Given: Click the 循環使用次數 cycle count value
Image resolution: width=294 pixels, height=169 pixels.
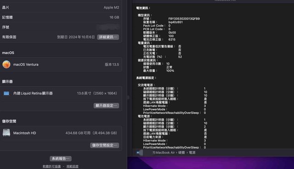Looking at the screenshot, I should (168, 64).
